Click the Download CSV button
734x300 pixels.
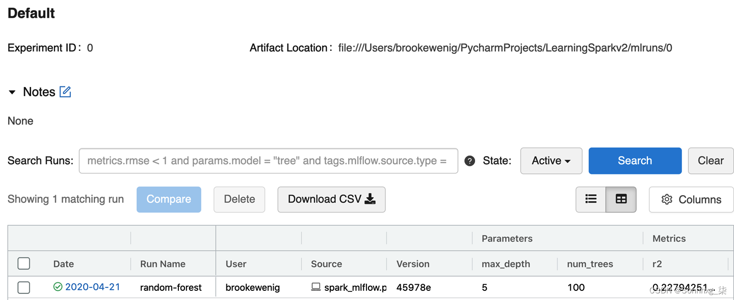tap(331, 199)
